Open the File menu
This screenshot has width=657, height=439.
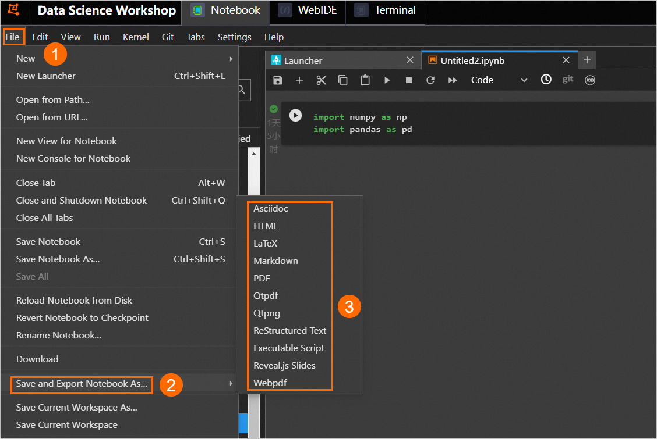point(13,37)
